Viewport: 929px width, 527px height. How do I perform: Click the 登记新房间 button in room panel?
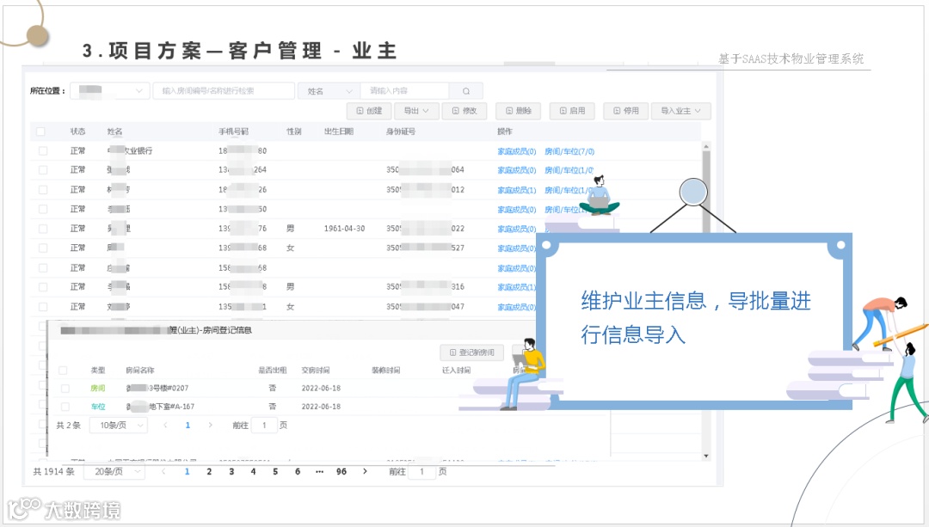point(471,352)
